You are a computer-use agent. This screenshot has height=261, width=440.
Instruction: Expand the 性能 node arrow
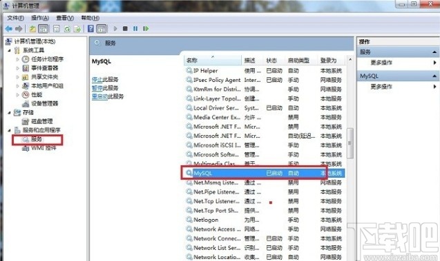coord(17,95)
